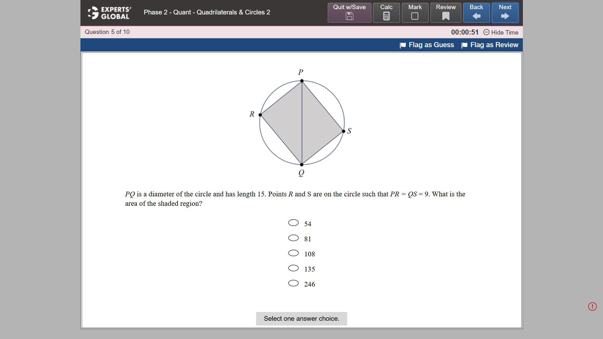Select answer choice 108
The width and height of the screenshot is (603, 339).
point(293,253)
